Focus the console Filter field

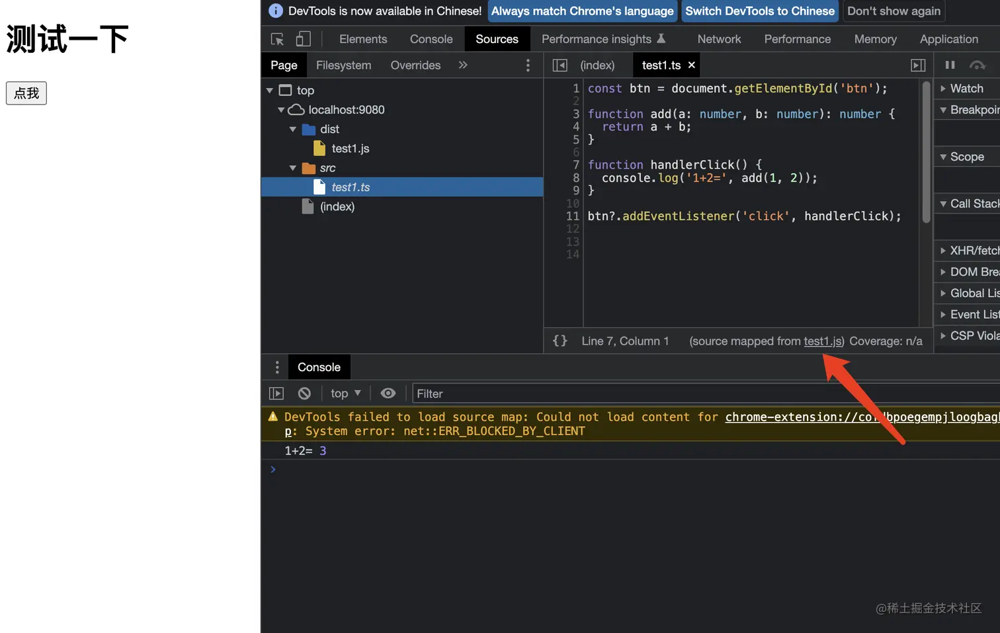click(x=706, y=394)
